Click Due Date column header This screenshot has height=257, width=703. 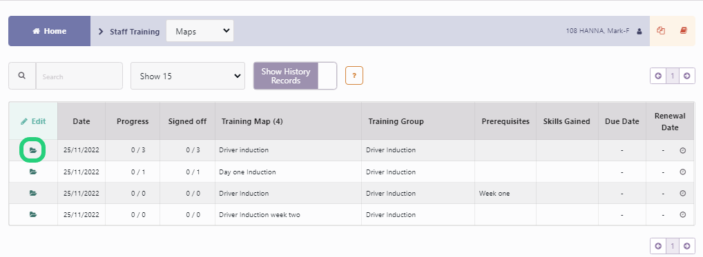pyautogui.click(x=622, y=121)
